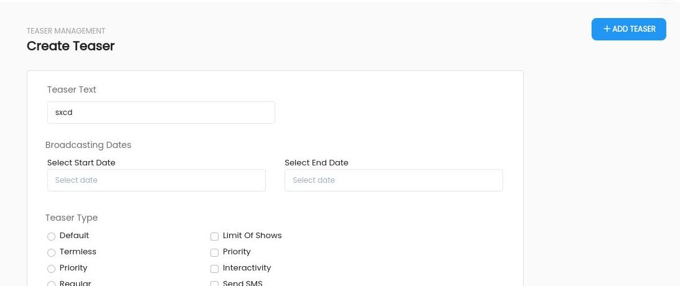This screenshot has width=680, height=286.
Task: Click the Teaser Type section title
Action: pyautogui.click(x=72, y=218)
